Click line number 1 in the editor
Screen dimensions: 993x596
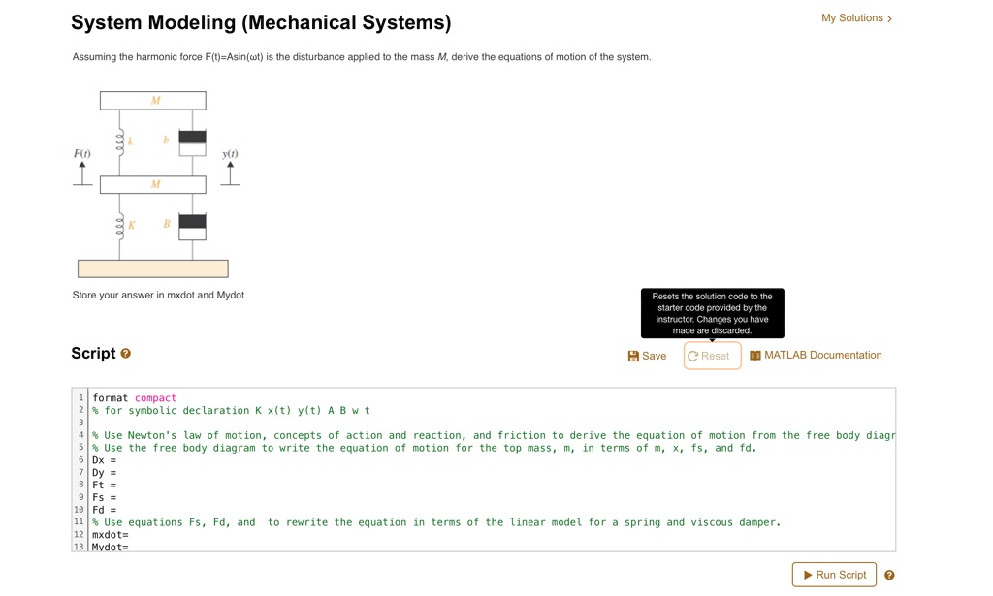coord(81,397)
